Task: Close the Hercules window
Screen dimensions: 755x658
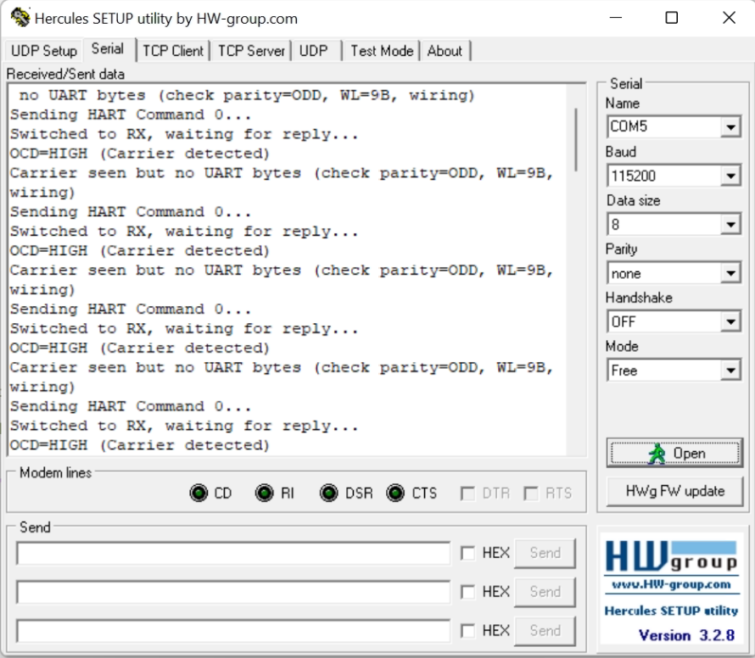Action: pos(729,18)
